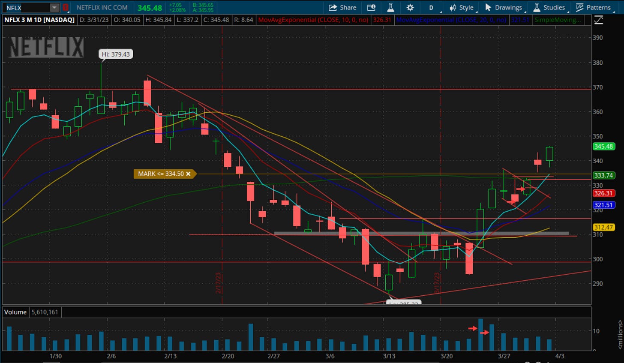
Task: Open the D timeframe dropdown
Action: [x=432, y=8]
